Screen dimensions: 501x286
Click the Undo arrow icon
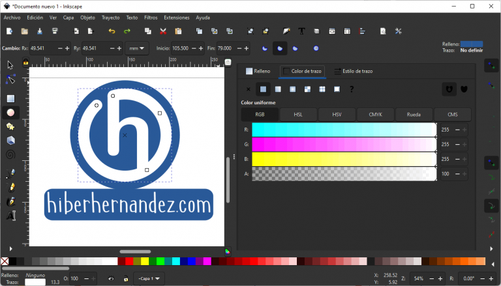coord(112,31)
